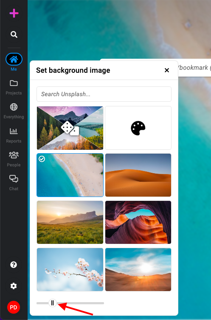Open Projects folder in sidebar
The height and width of the screenshot is (320, 211).
point(14,87)
